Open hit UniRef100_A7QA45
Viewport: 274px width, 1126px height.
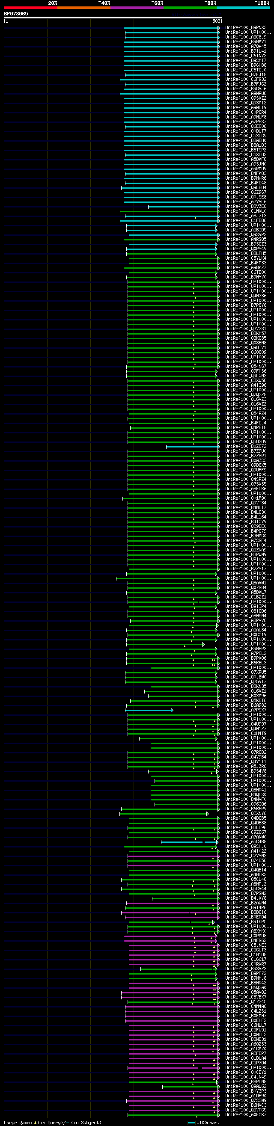(x=246, y=46)
